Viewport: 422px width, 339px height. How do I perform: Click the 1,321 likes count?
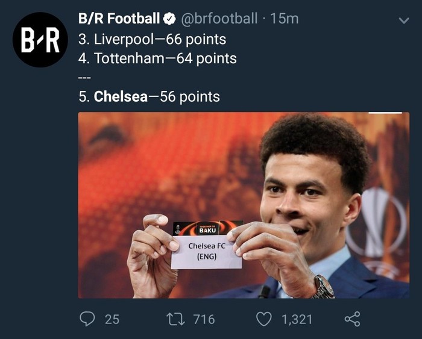point(297,319)
